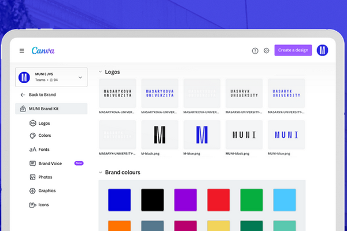Click the Graphics flower icon
This screenshot has height=231, width=347.
(x=32, y=191)
